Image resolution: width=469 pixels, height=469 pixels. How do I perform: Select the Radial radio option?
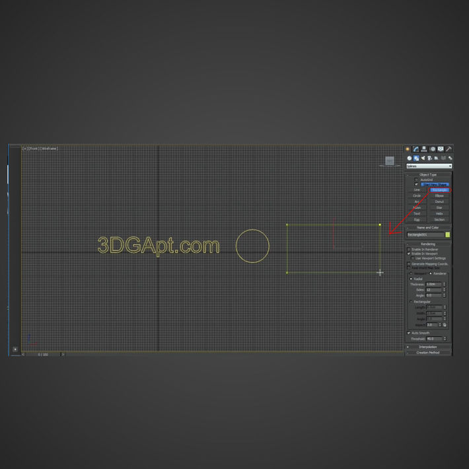pos(411,279)
